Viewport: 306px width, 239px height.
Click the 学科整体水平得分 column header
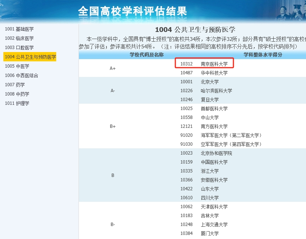263,55
